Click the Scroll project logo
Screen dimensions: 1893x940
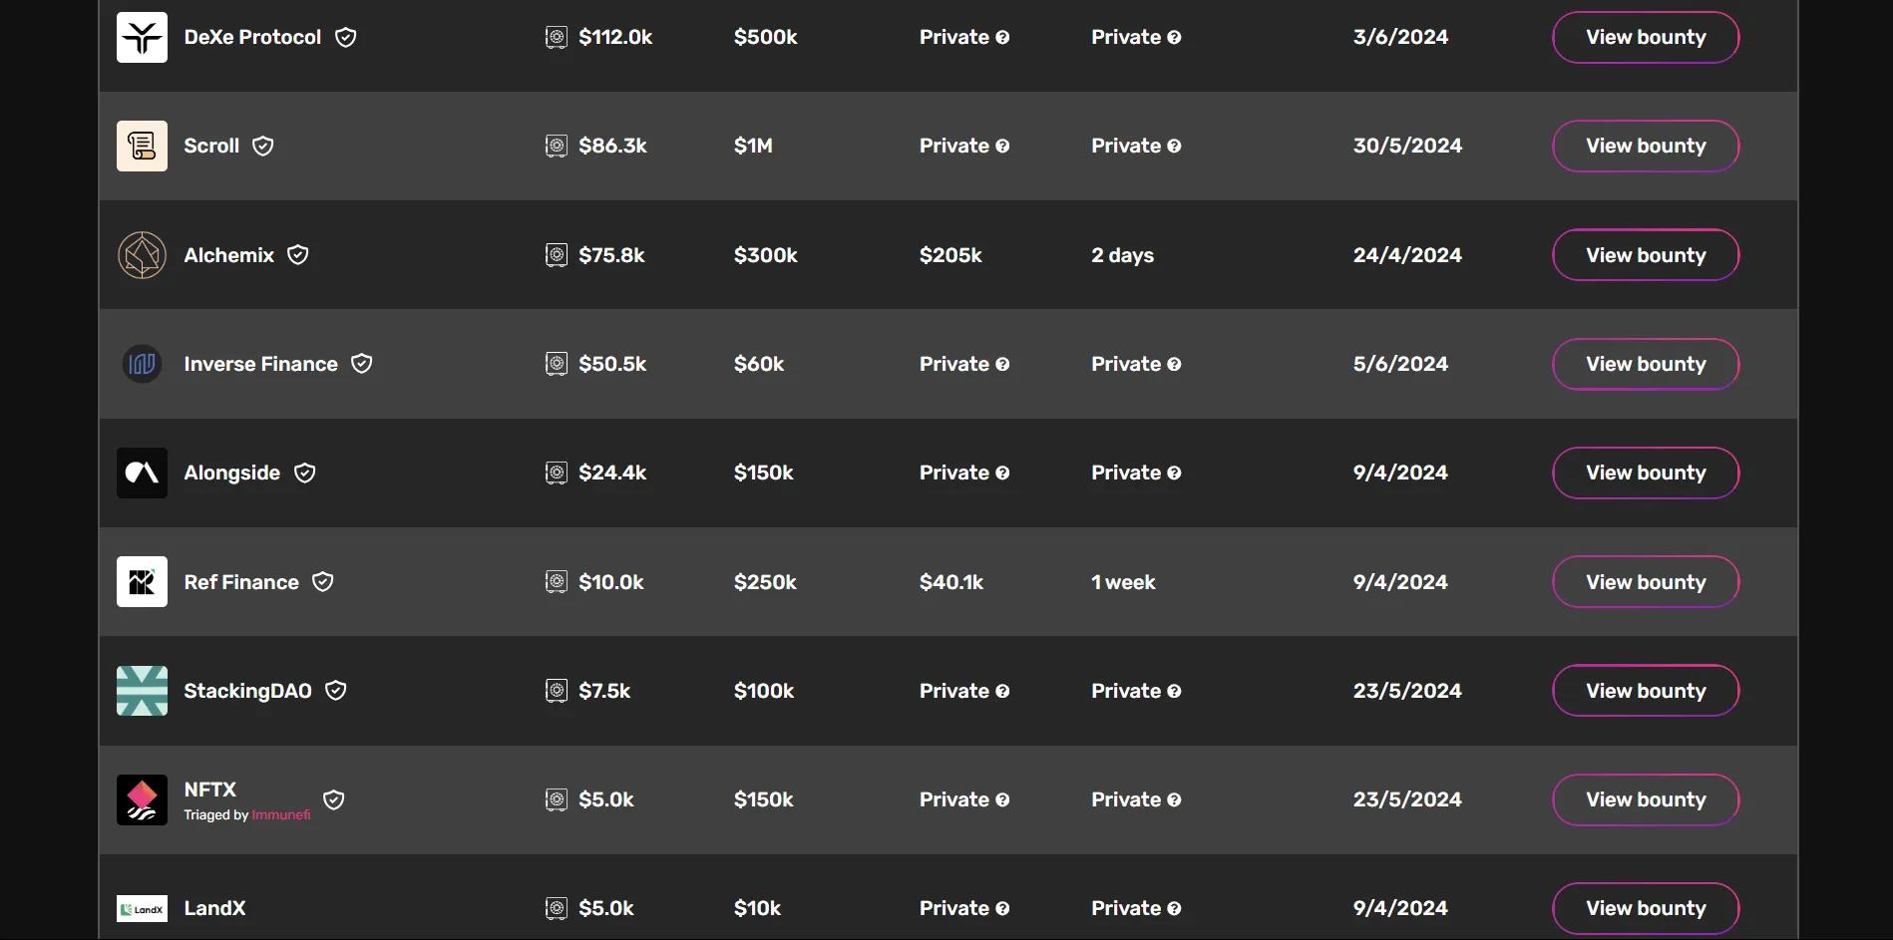142,147
